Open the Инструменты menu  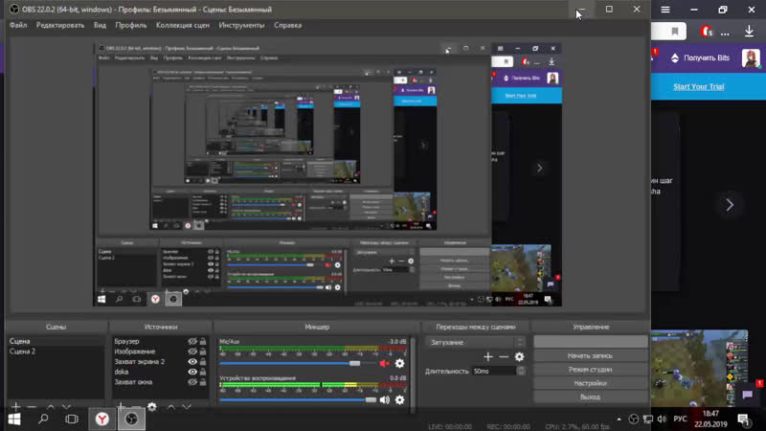coord(241,25)
